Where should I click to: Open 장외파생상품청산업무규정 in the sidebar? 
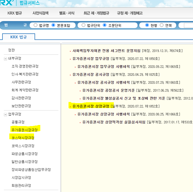(31, 170)
